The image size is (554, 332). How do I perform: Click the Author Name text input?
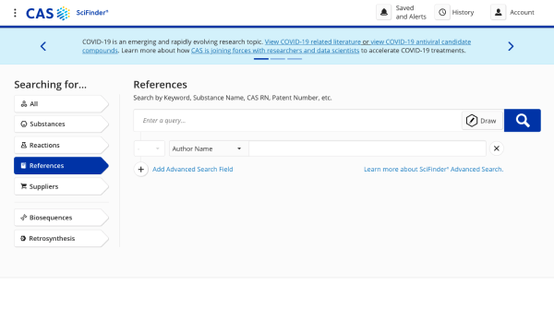pyautogui.click(x=367, y=148)
